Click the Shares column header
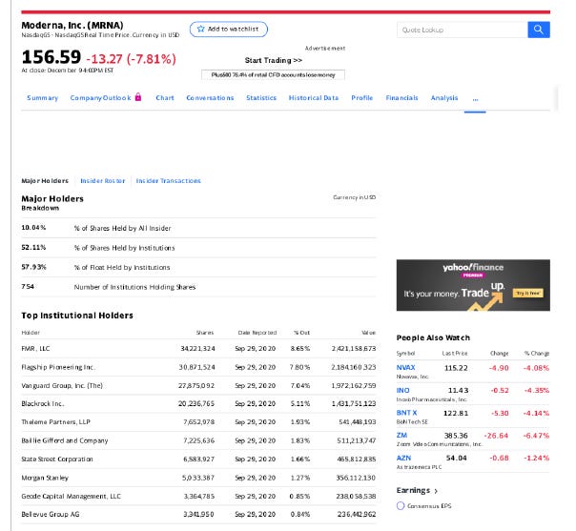Image resolution: width=576 pixels, height=531 pixels. click(x=205, y=333)
